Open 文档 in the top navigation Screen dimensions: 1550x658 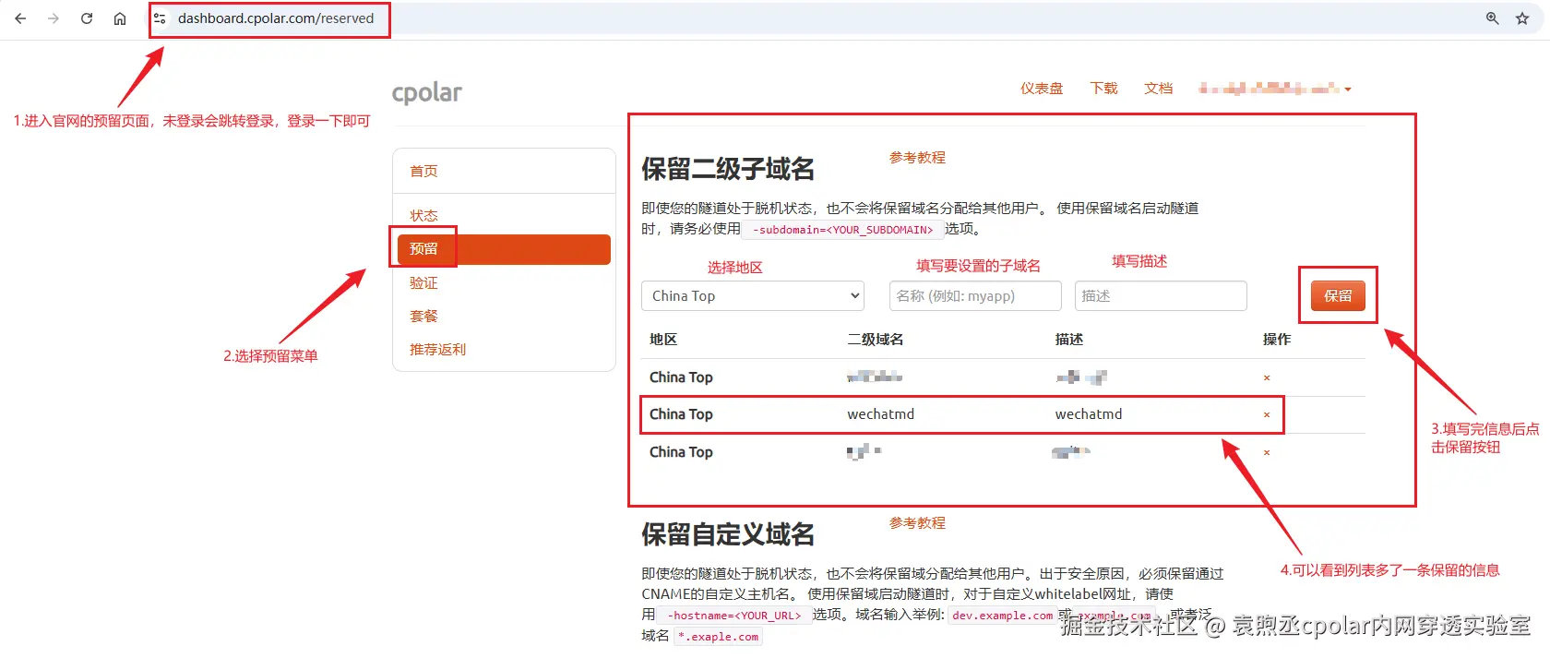click(1158, 89)
